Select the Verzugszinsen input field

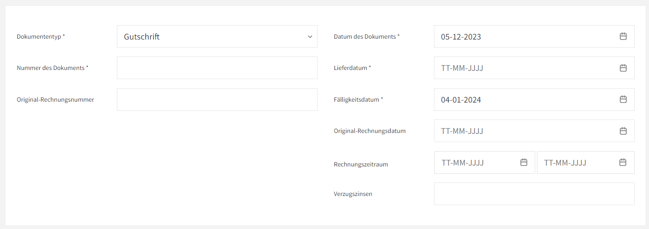pos(534,194)
